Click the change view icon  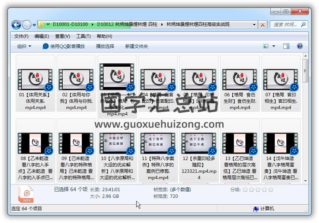[x=266, y=46]
